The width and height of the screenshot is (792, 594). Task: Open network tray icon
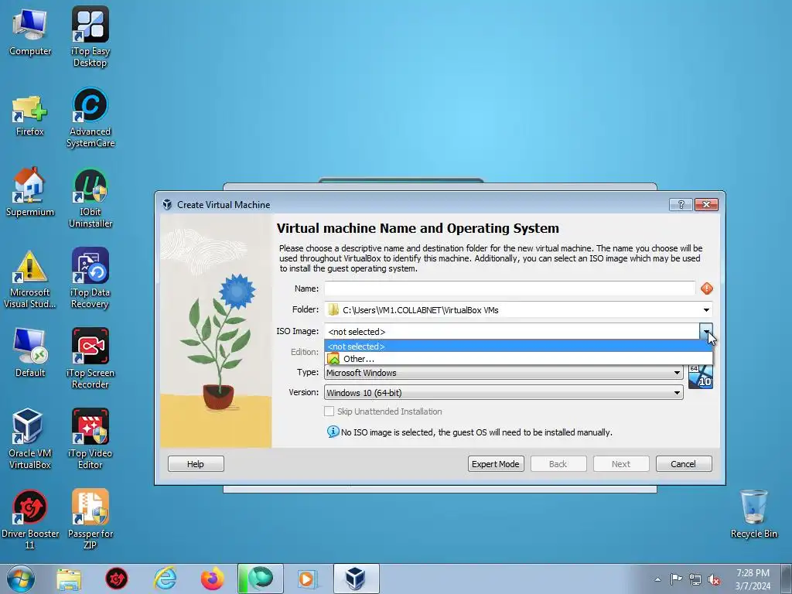(695, 579)
